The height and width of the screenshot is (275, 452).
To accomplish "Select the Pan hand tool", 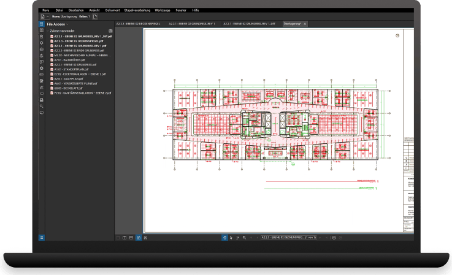I will click(x=224, y=238).
